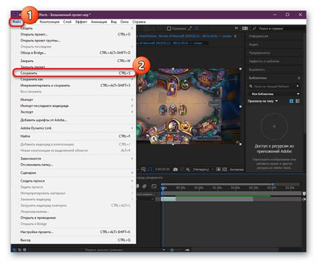
Task: Expand the Сценарии submenu
Action: click(x=74, y=173)
